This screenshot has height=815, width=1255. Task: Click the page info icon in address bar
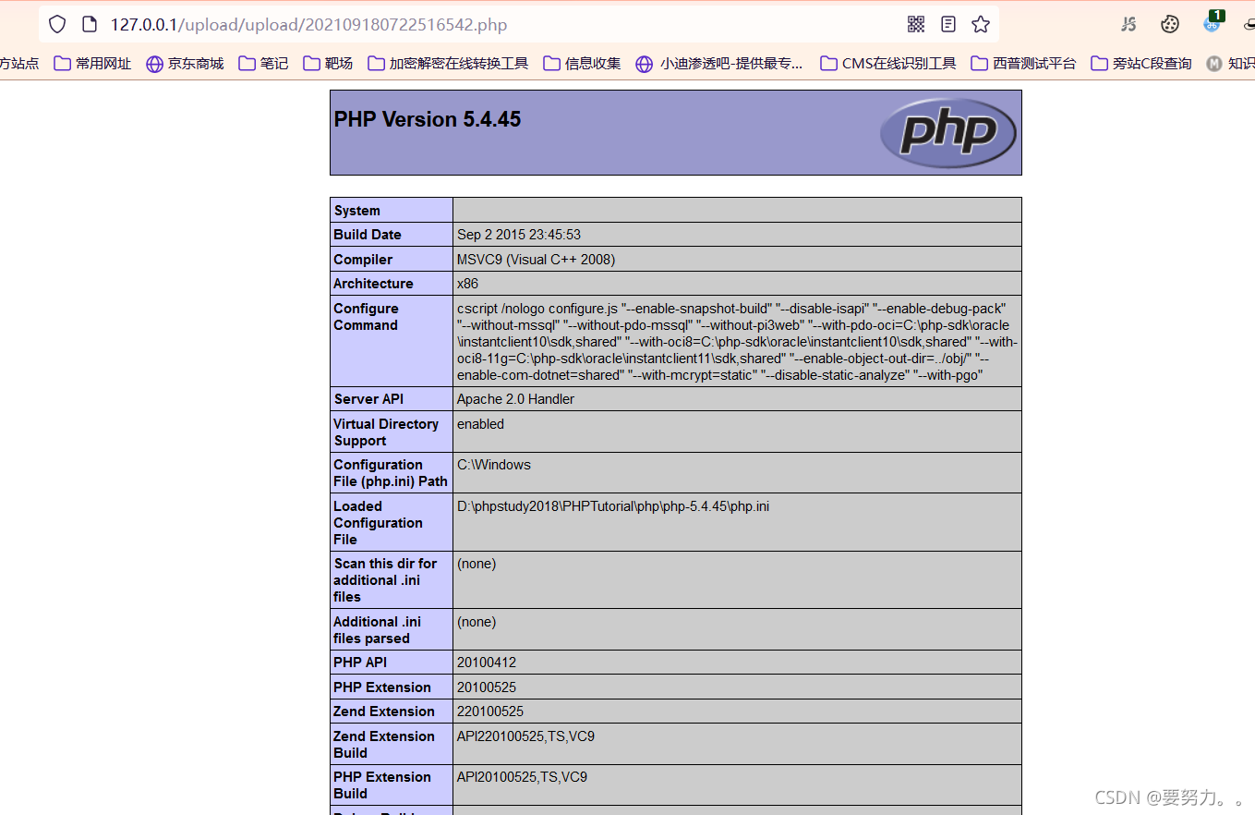[89, 25]
